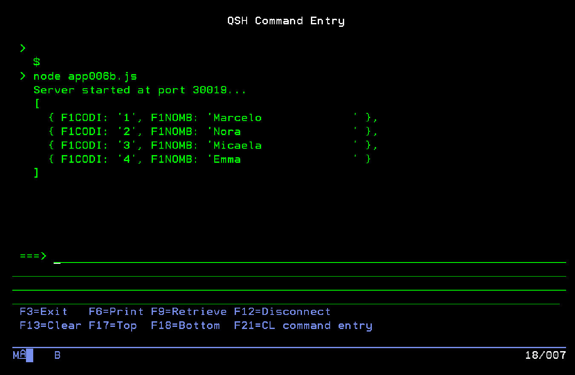
Task: Click F9=Retrieve to recall previous command
Action: click(188, 312)
